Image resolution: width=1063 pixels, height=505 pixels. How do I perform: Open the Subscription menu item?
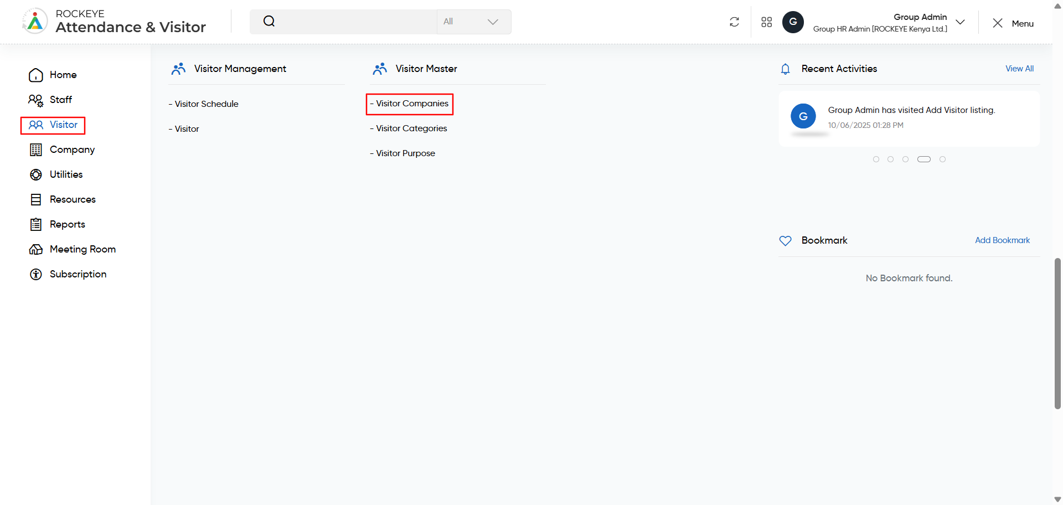[78, 274]
